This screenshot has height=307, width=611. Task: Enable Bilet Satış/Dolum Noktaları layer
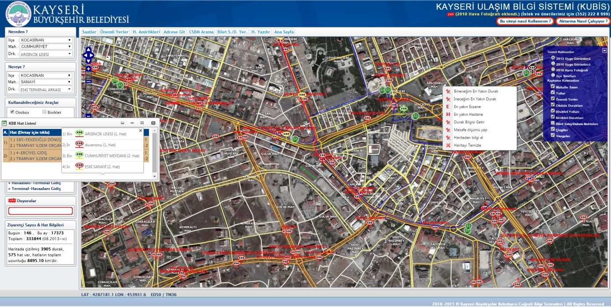553,124
